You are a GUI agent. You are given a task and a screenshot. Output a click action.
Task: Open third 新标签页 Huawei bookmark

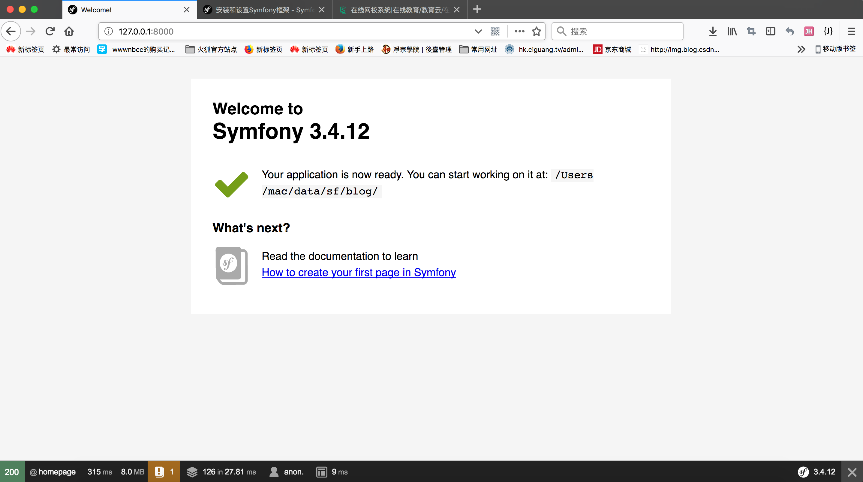pyautogui.click(x=309, y=50)
